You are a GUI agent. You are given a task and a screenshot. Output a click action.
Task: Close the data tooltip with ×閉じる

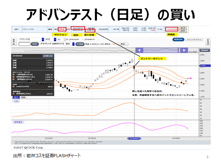[x=48, y=56]
